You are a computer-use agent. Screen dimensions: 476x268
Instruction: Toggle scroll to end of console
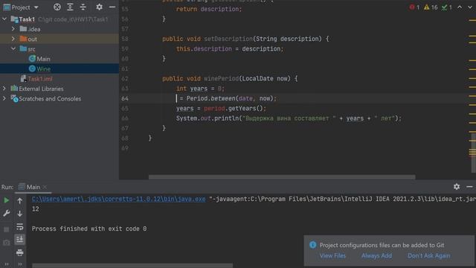[20, 240]
